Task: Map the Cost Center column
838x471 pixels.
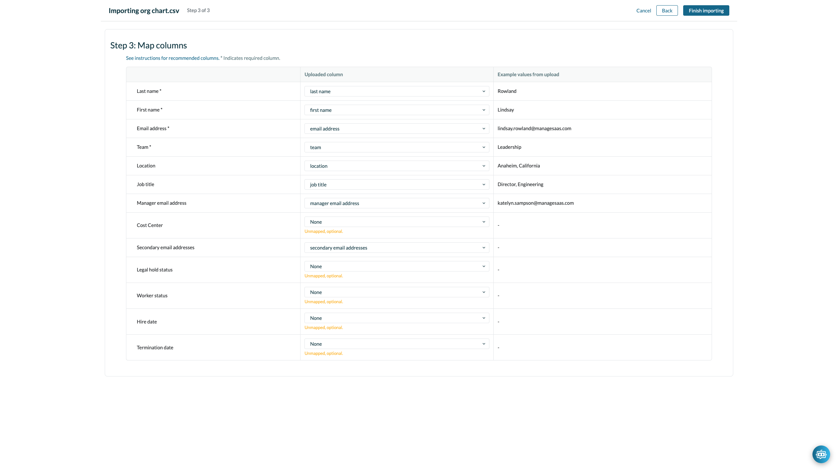Action: coord(396,222)
